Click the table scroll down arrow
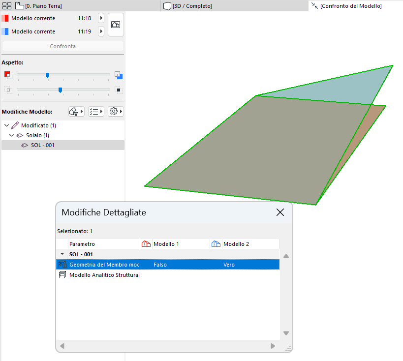This screenshot has height=361, width=403. tap(286, 333)
